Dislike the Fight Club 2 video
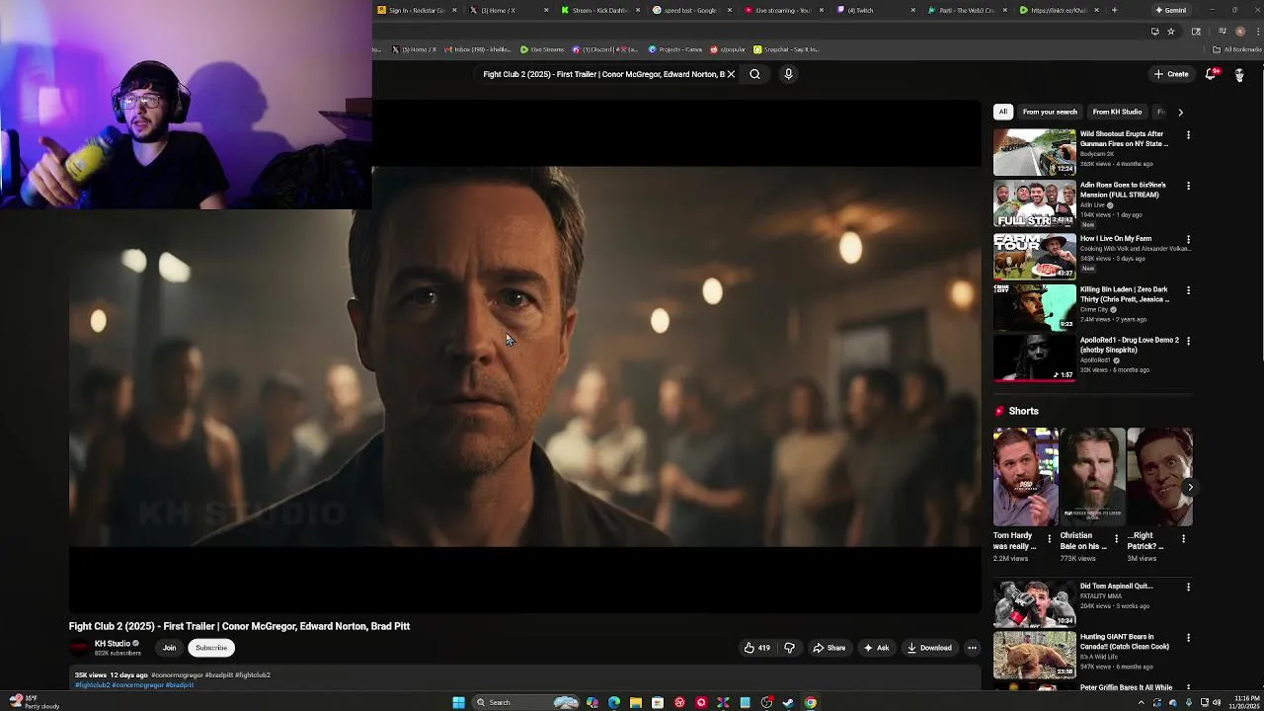Screen dimensions: 1264x711 [789, 648]
